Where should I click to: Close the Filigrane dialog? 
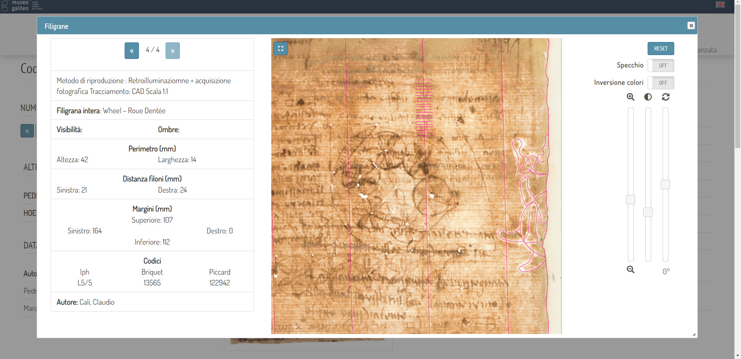pos(691,25)
